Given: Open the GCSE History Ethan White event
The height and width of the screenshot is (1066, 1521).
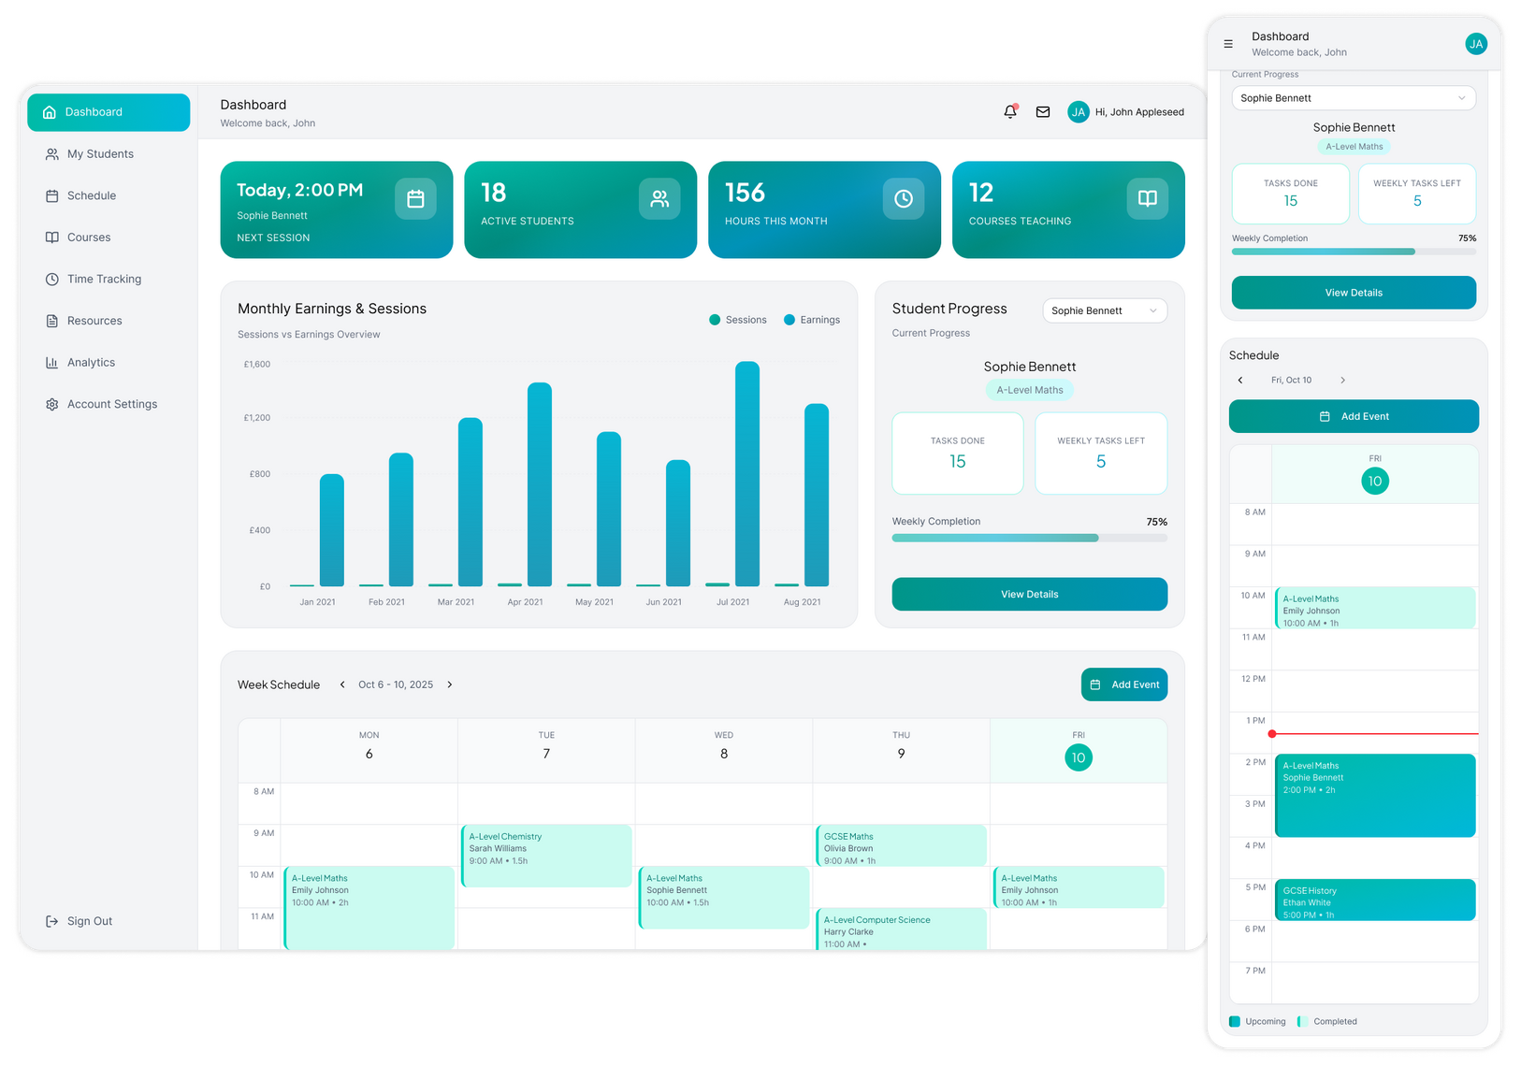Looking at the screenshot, I should [x=1374, y=900].
